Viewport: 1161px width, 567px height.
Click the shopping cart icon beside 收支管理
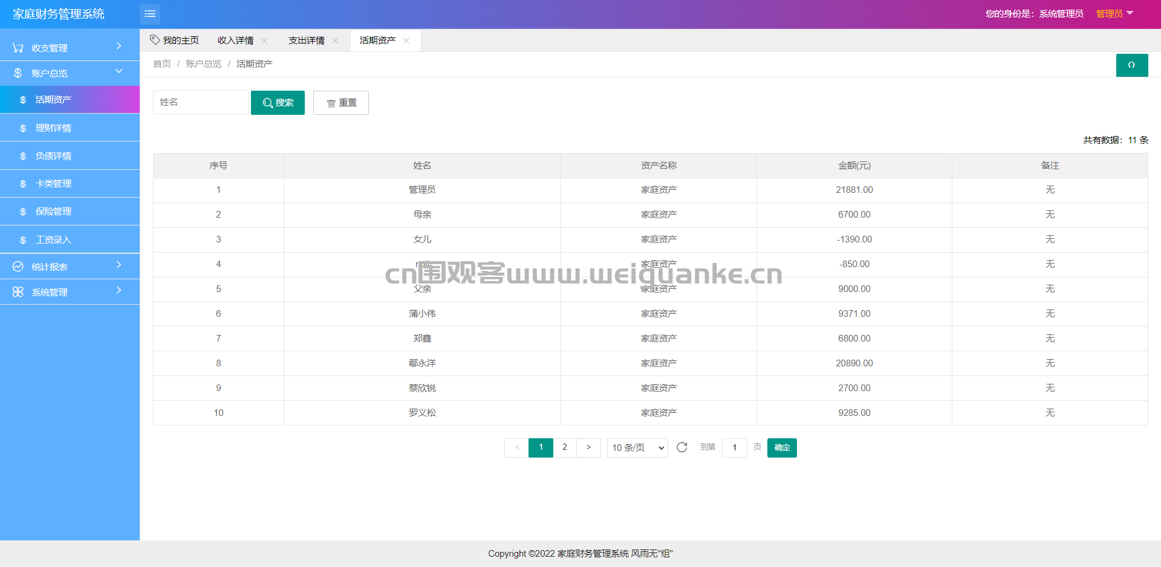(18, 48)
